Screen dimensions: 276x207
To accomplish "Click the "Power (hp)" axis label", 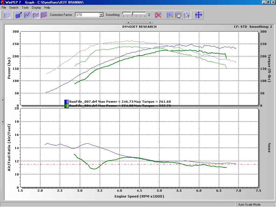I will [9, 68].
